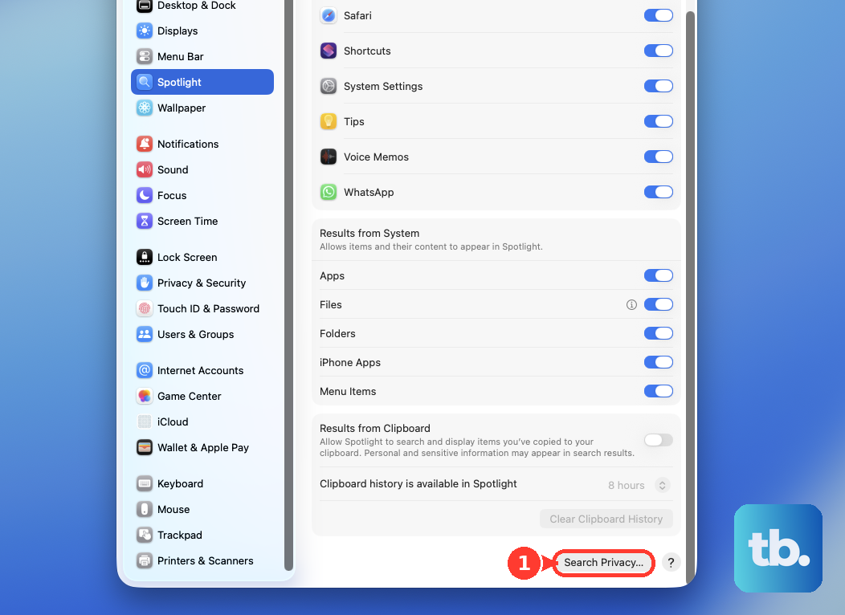Open the Notifications bell icon

(145, 144)
